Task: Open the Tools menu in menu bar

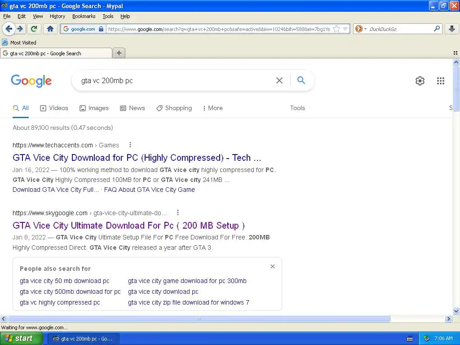Action: (108, 16)
